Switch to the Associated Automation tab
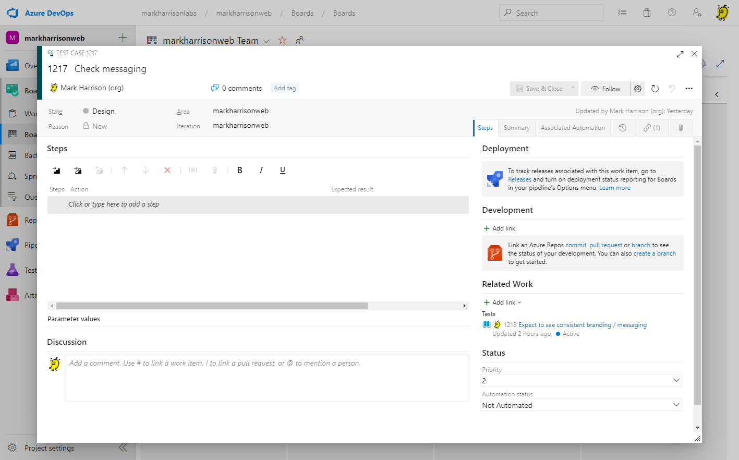The width and height of the screenshot is (739, 460). (573, 128)
